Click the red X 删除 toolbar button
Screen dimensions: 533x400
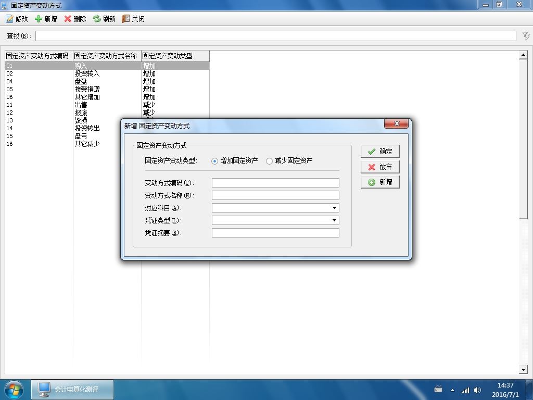(x=75, y=19)
